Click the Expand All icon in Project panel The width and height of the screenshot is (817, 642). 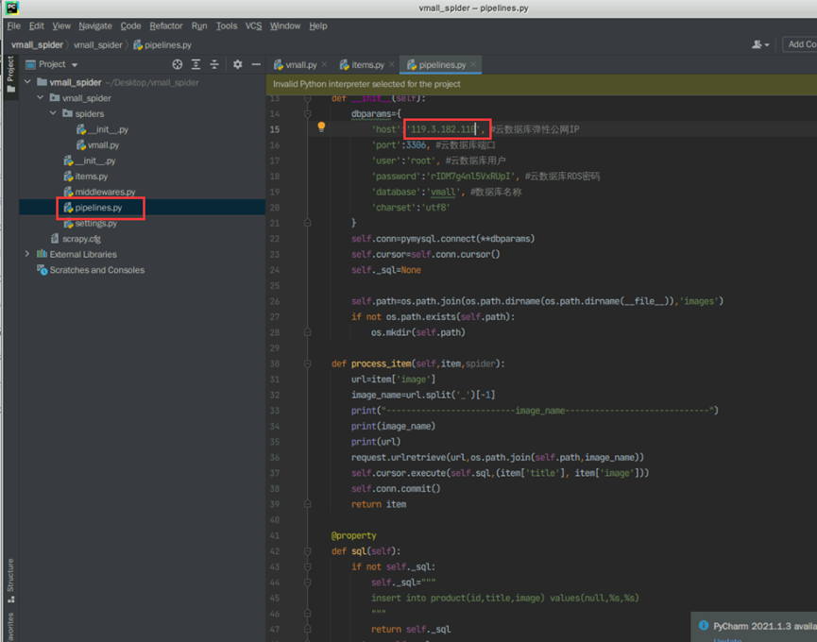pos(196,64)
